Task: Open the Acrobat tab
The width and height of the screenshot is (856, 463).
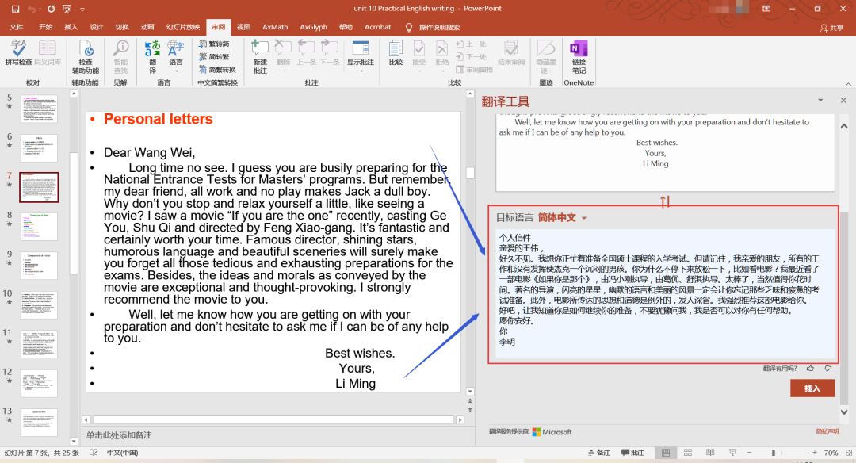Action: (x=378, y=27)
